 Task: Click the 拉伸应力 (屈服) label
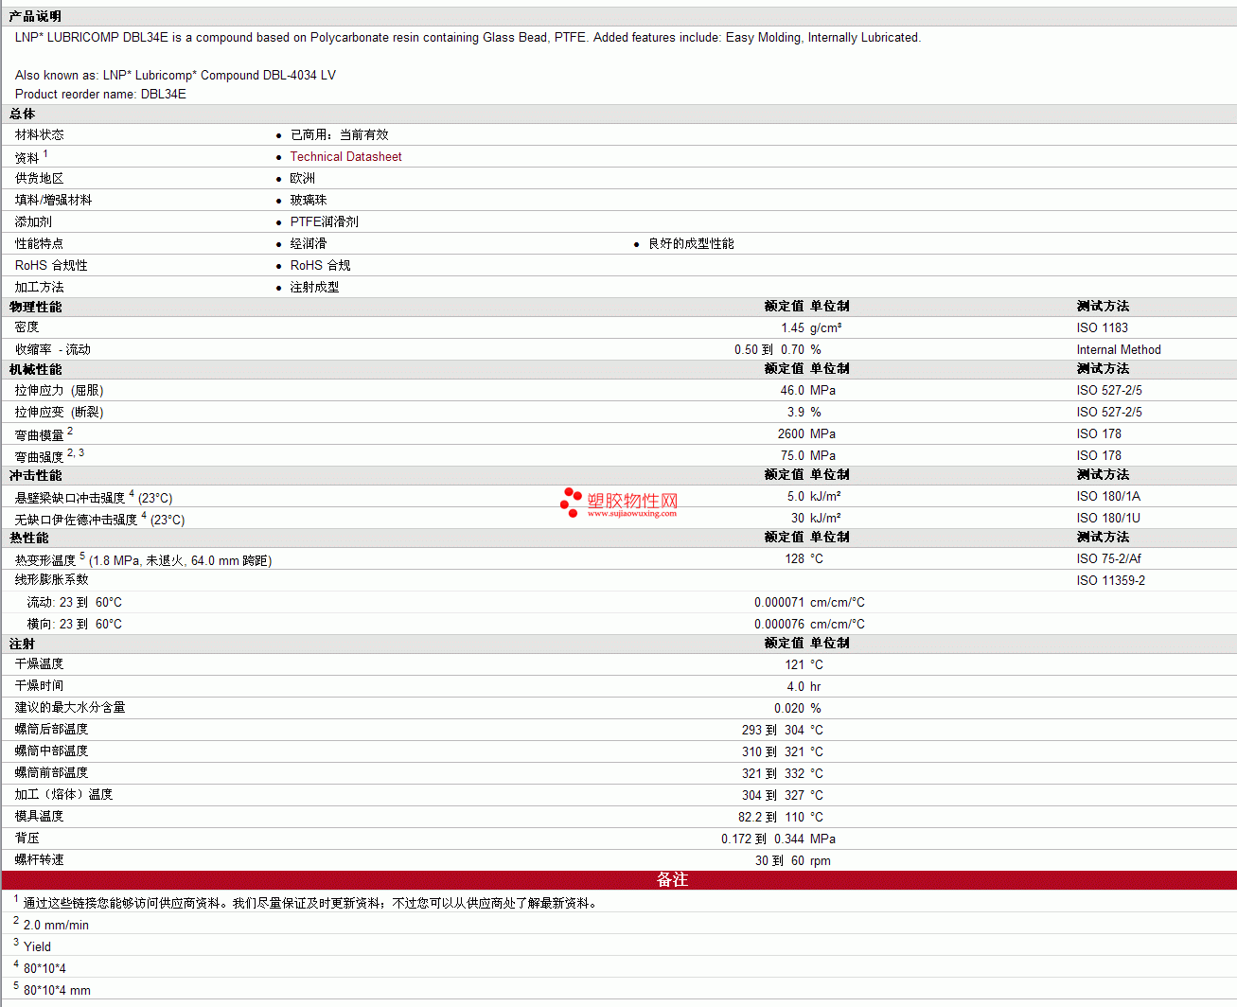point(59,391)
